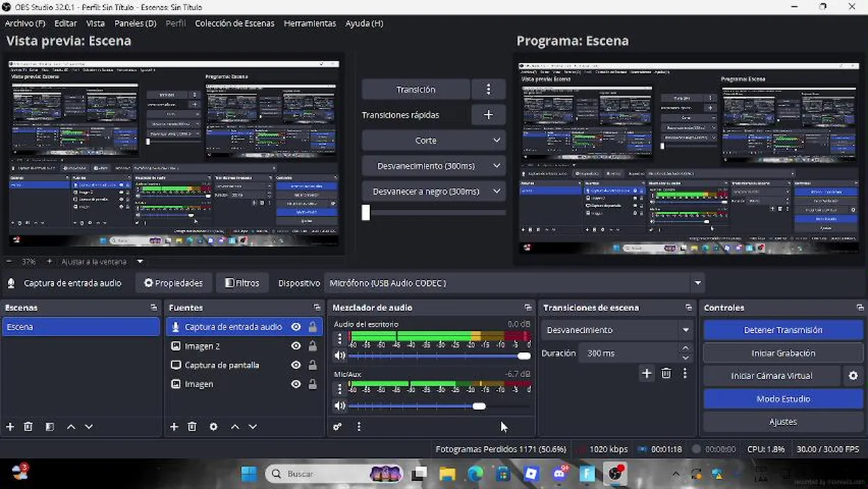Hide Imagen 2 source
The image size is (868, 489).
(x=296, y=346)
